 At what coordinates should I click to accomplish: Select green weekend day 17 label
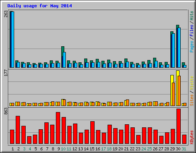click(103, 149)
